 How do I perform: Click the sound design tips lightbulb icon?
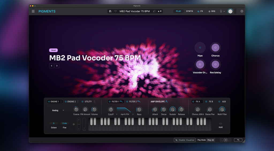[x=221, y=11]
